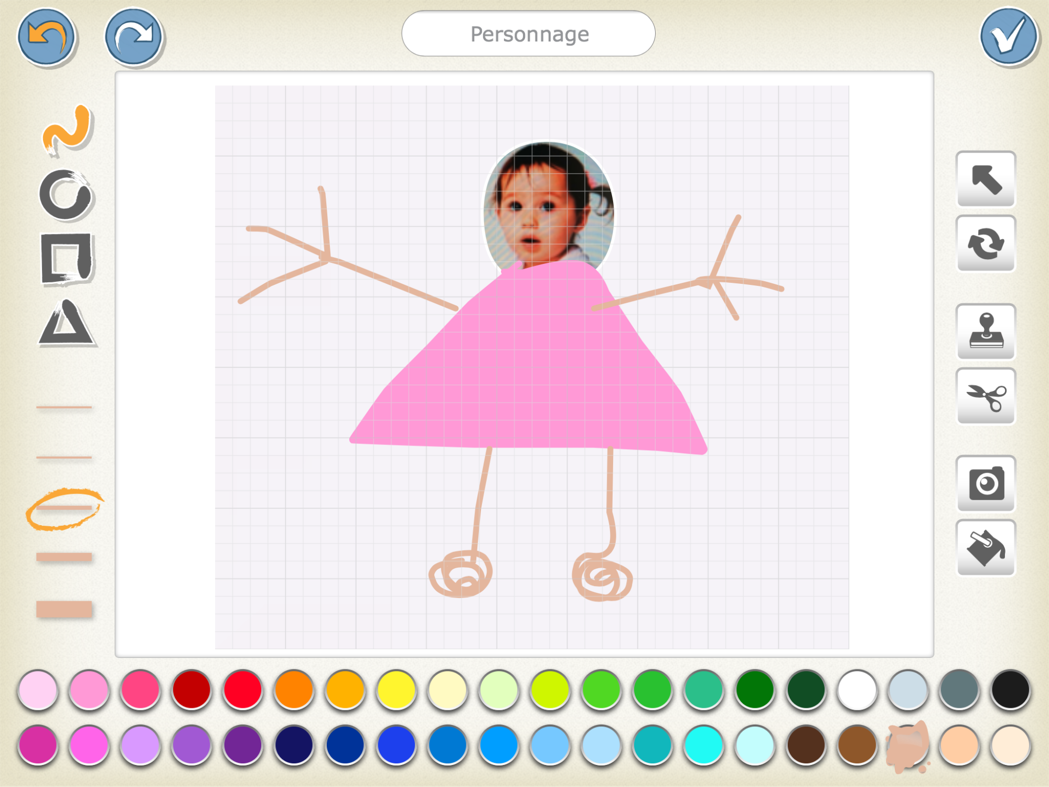Choose the thickest line width
This screenshot has height=787, width=1049.
pyautogui.click(x=64, y=609)
